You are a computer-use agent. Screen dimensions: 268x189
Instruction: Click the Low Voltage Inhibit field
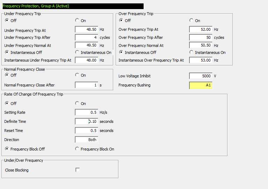201,76
